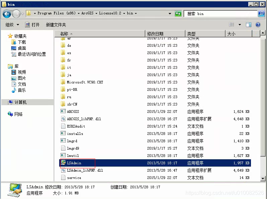
Task: Toggle the preview pane icon
Action: click(249, 25)
